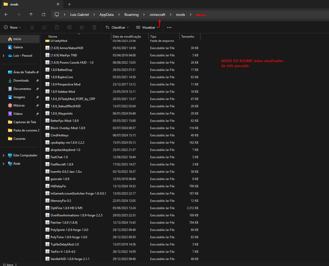Expand chevron after Luis Gabriel in address bar

click(94, 15)
